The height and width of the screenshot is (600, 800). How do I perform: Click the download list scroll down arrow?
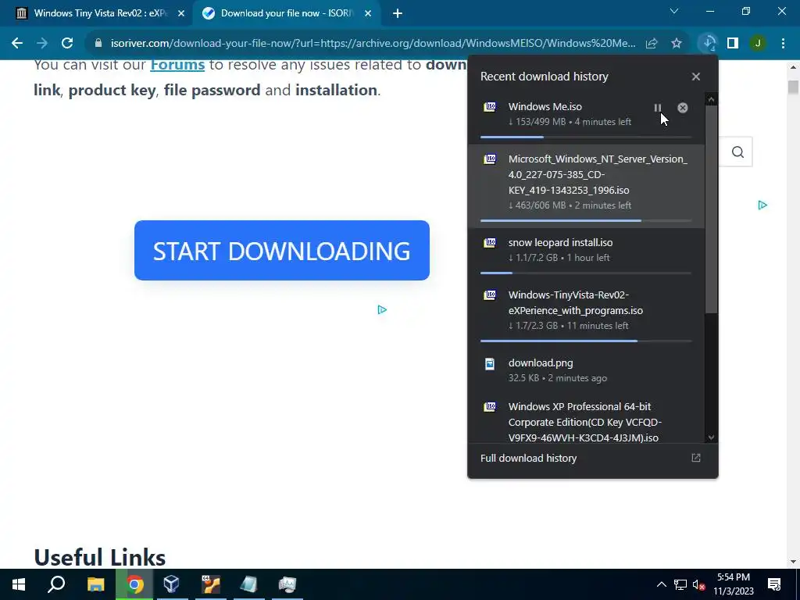(711, 437)
